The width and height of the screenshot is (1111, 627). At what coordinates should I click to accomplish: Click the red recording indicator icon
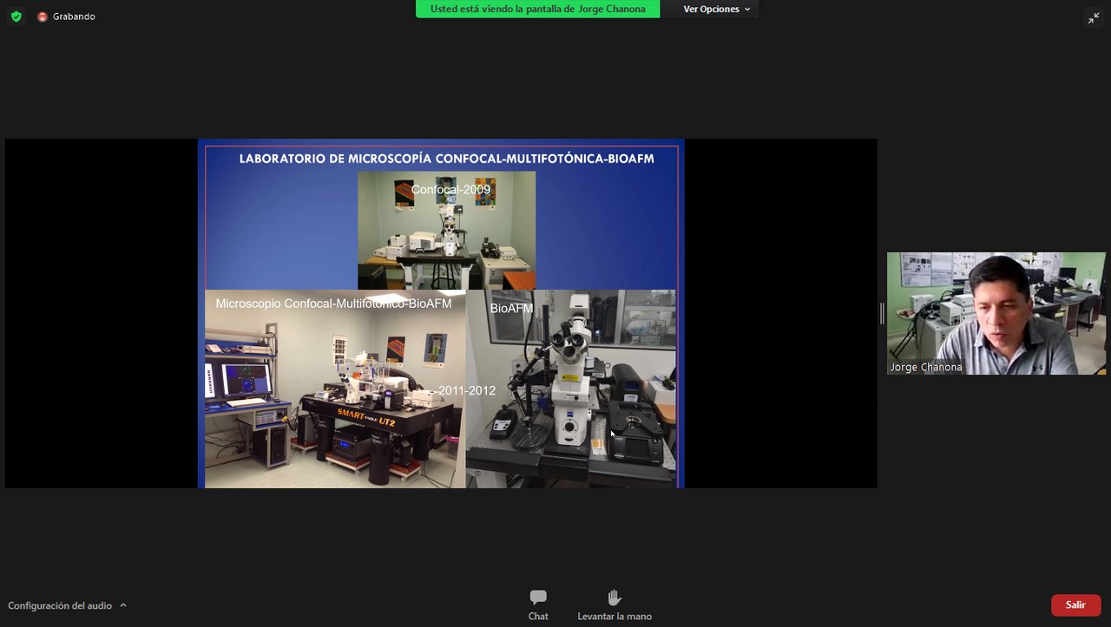click(42, 16)
